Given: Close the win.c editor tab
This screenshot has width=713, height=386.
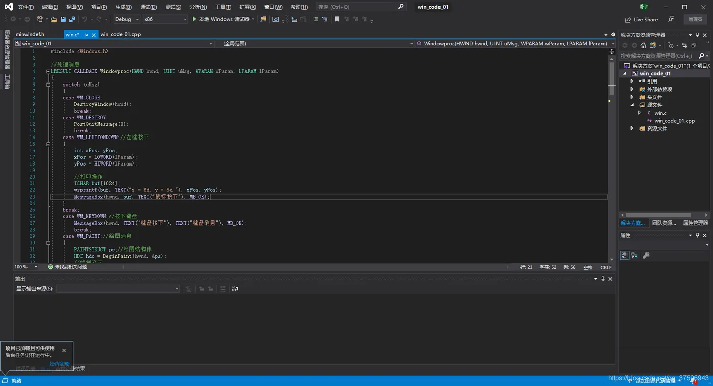Looking at the screenshot, I should [x=94, y=35].
